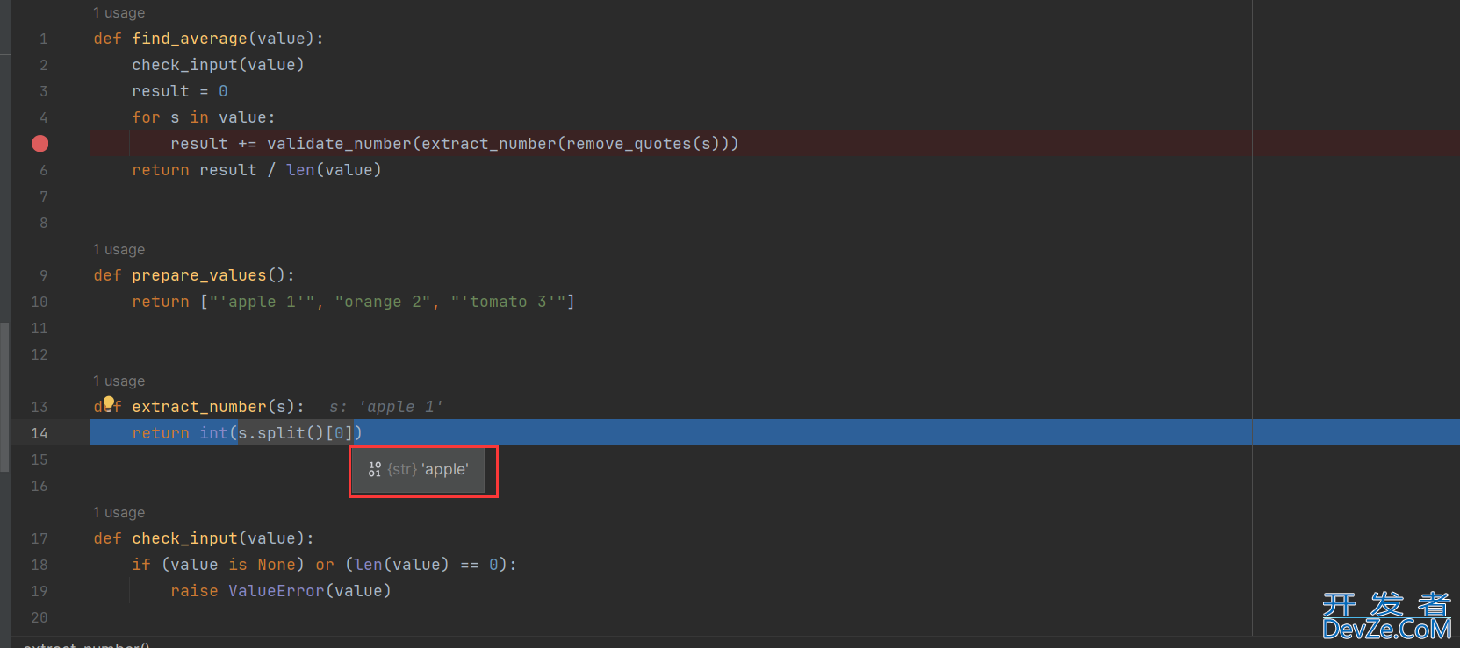
Task: Click check_input function name on line 17
Action: coord(184,538)
